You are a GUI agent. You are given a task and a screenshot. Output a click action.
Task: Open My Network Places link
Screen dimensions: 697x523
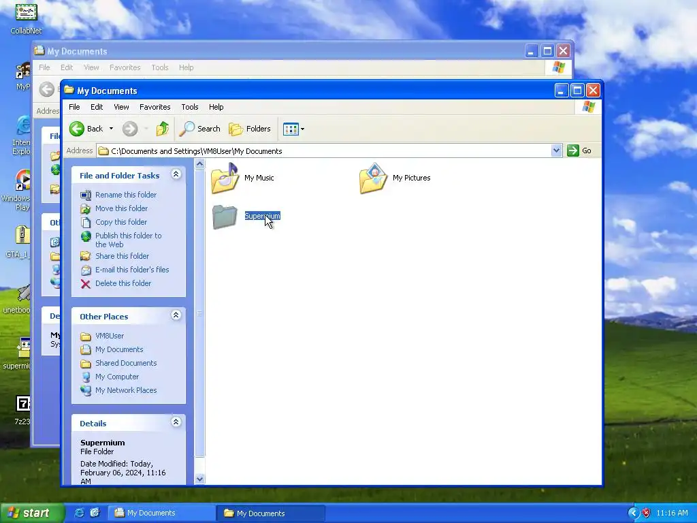(x=126, y=390)
